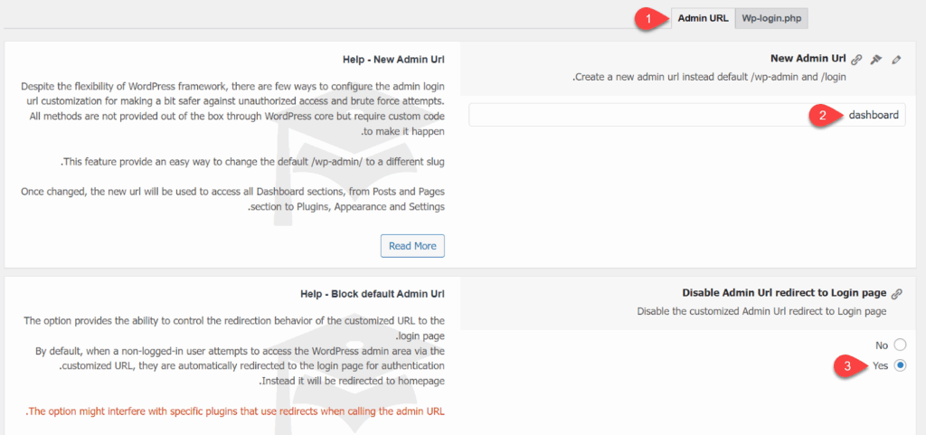The width and height of the screenshot is (926, 435).
Task: Select the Yes radio button
Action: click(899, 366)
